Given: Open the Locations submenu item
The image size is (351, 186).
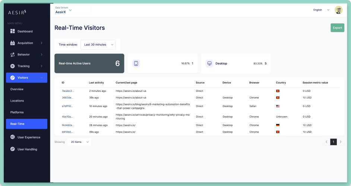Looking at the screenshot, I should (x=17, y=101).
